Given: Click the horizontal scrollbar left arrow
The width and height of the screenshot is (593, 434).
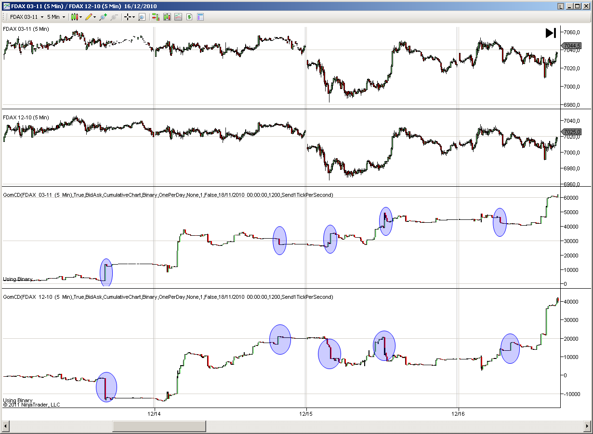Looking at the screenshot, I should pos(6,426).
